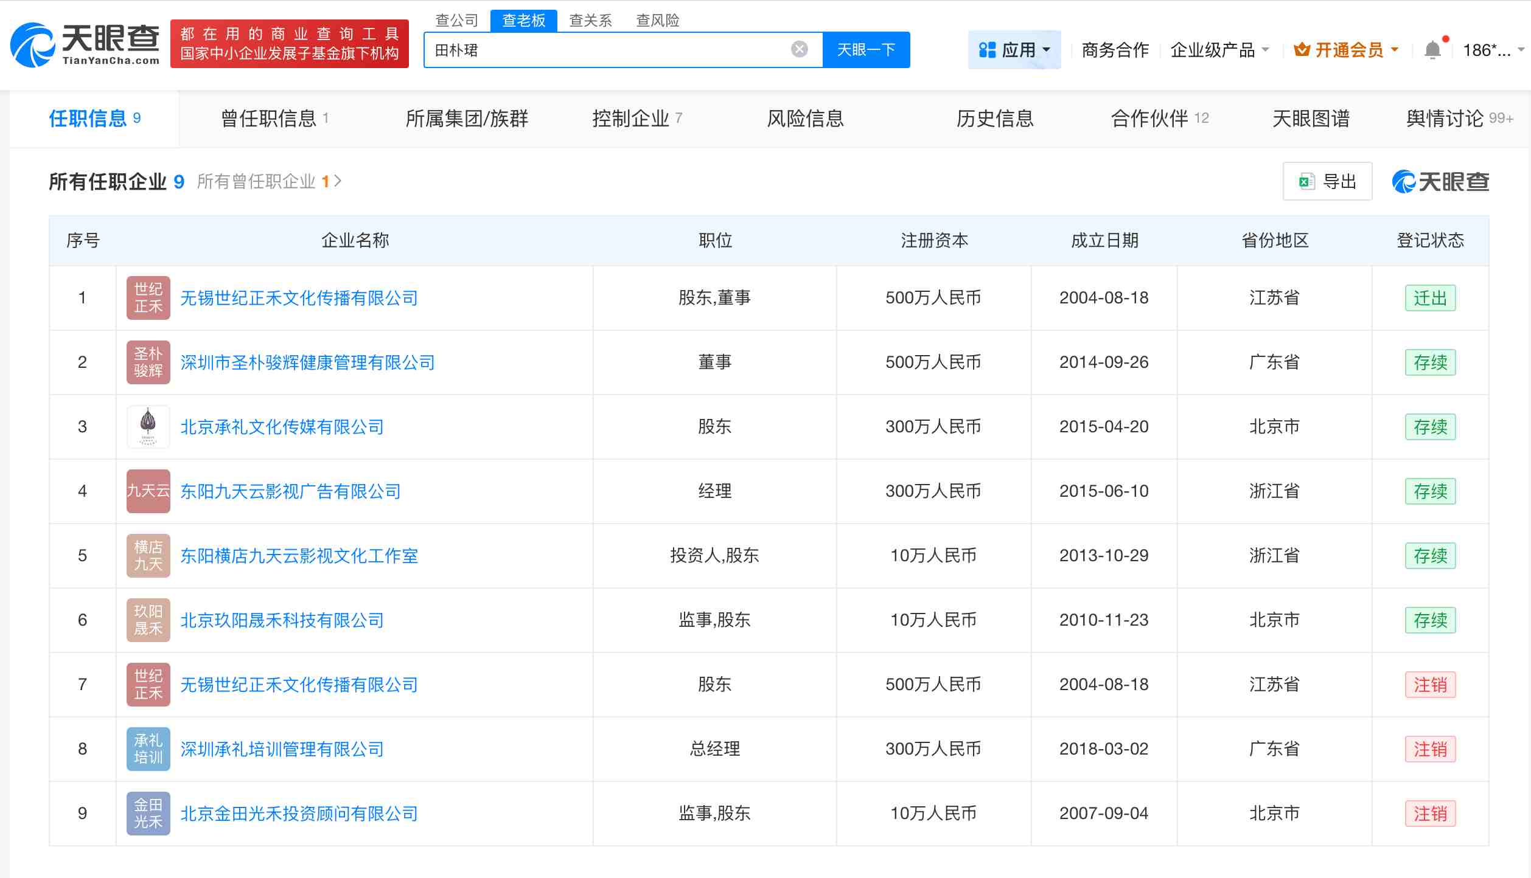Viewport: 1531px width, 878px height.
Task: Clear the search box with the × icon
Action: 798,49
